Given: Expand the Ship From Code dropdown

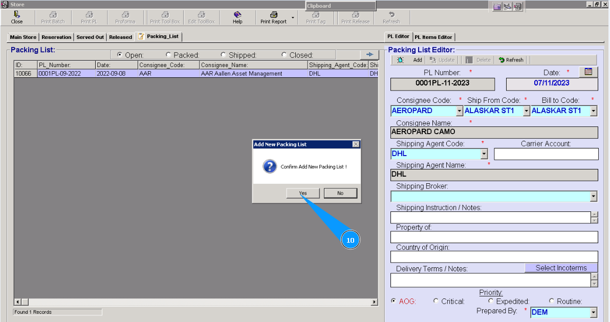Looking at the screenshot, I should (527, 111).
